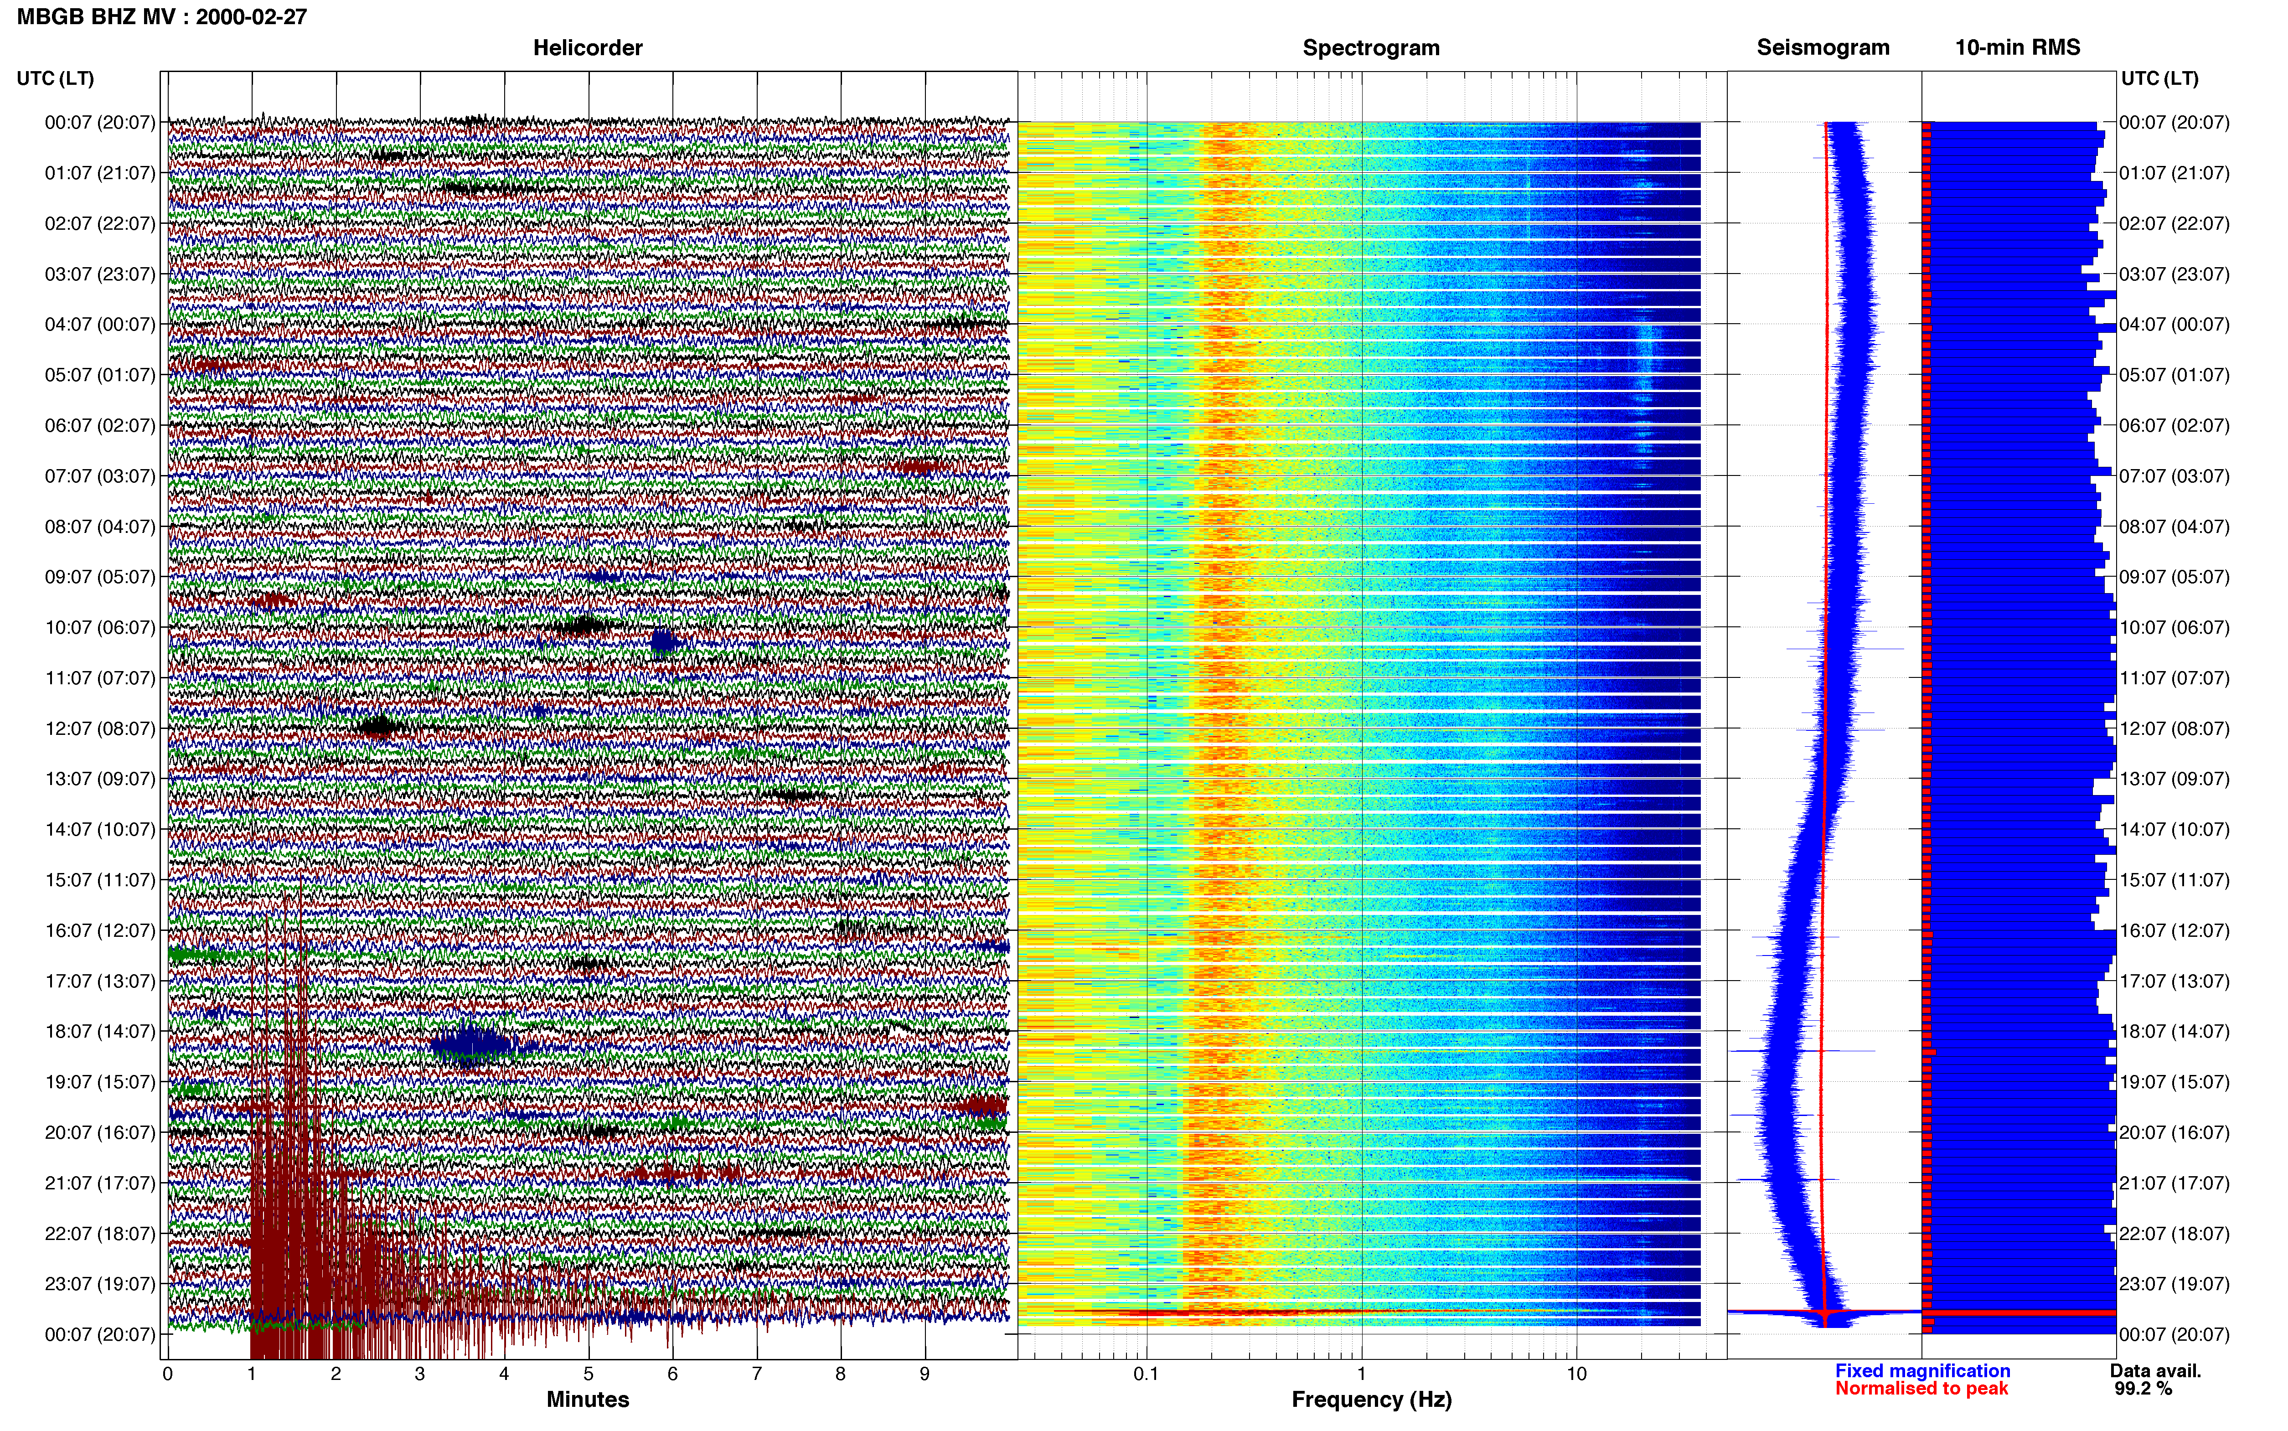Click right-axis time label "20:07 (16:07)"
Screen dimensions: 2288x1431
pos(2174,1133)
